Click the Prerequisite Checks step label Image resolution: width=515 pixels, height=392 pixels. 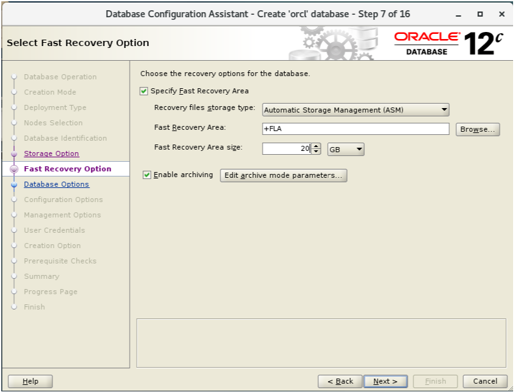tap(60, 261)
